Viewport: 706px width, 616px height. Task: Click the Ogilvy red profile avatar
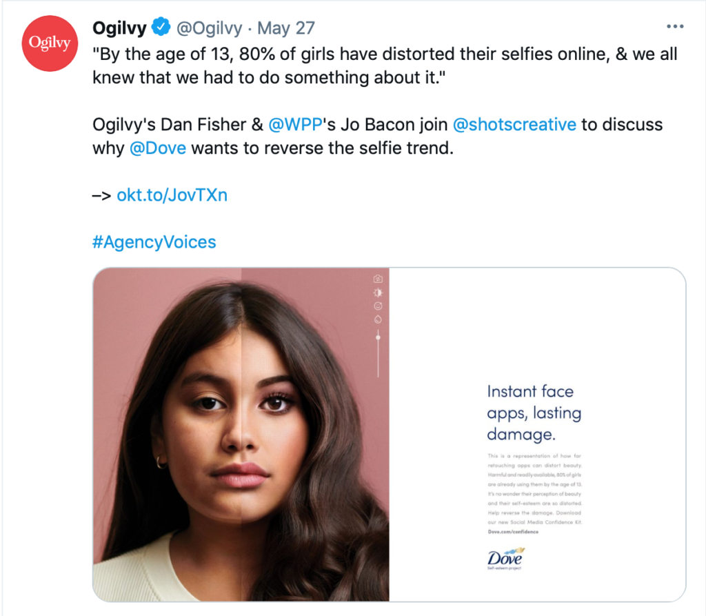49,42
